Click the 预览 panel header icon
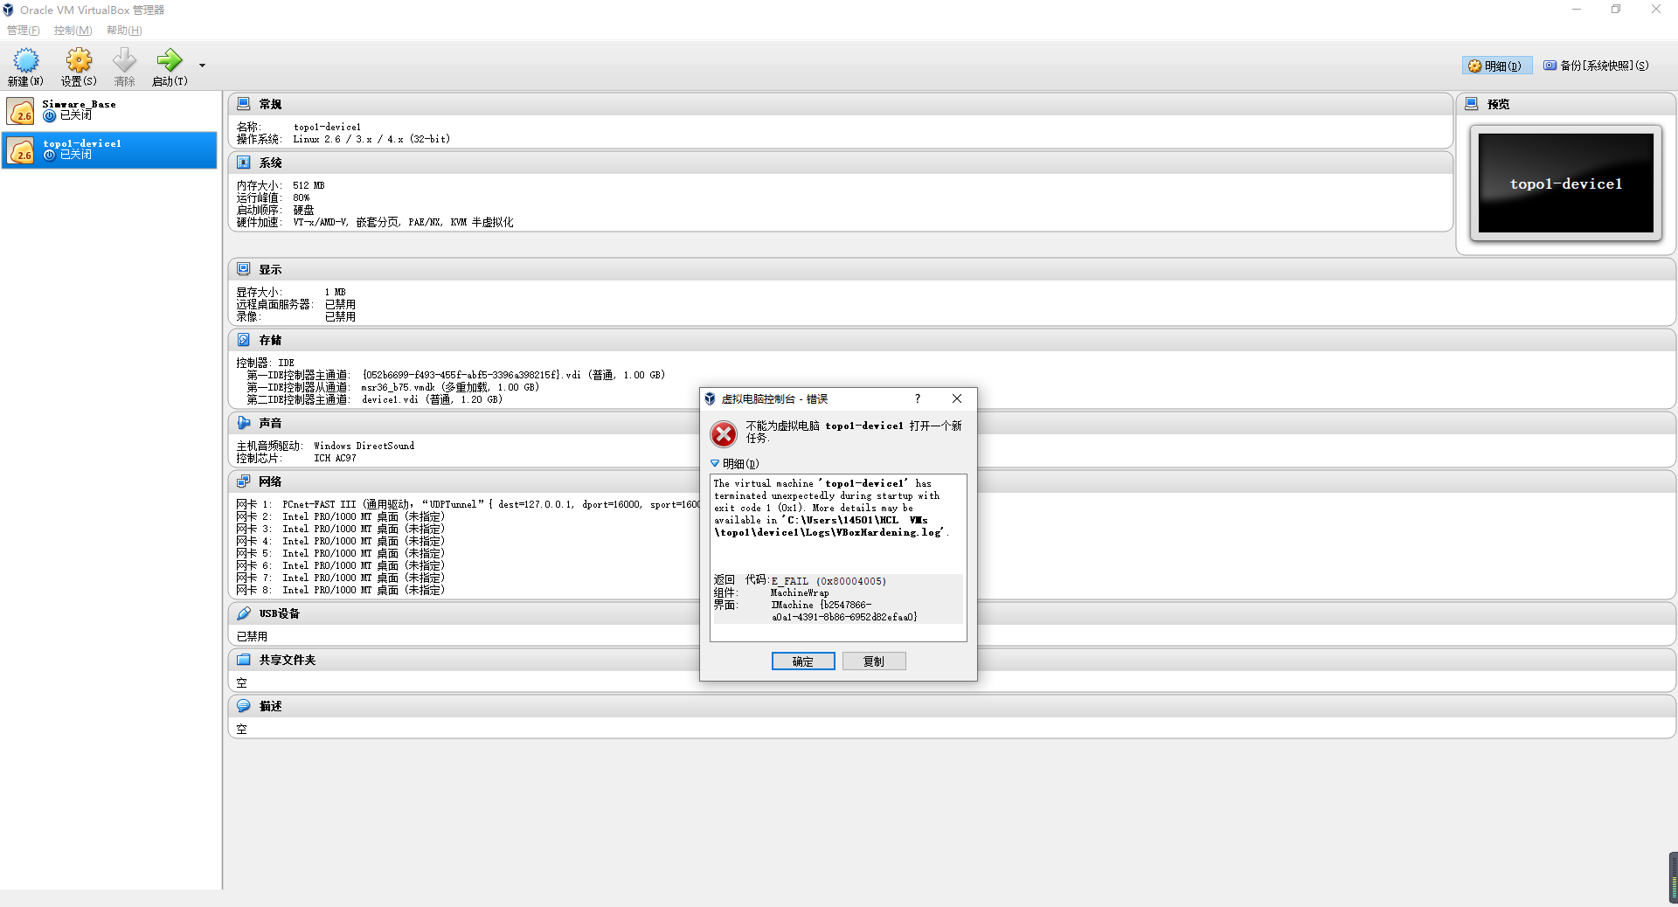 1472,104
